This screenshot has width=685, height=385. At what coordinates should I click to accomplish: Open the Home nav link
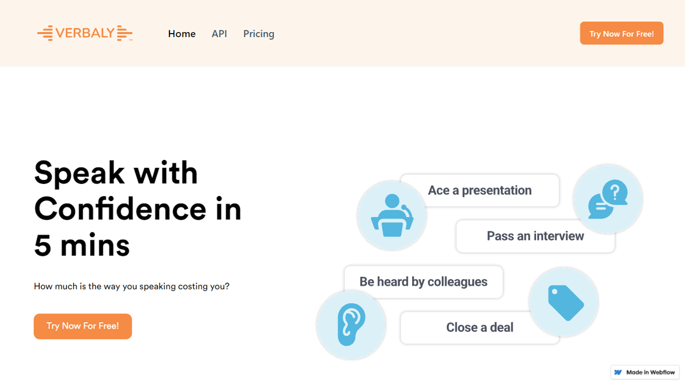[182, 34]
